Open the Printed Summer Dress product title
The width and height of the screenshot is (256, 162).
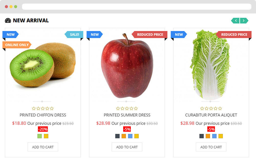point(127,115)
